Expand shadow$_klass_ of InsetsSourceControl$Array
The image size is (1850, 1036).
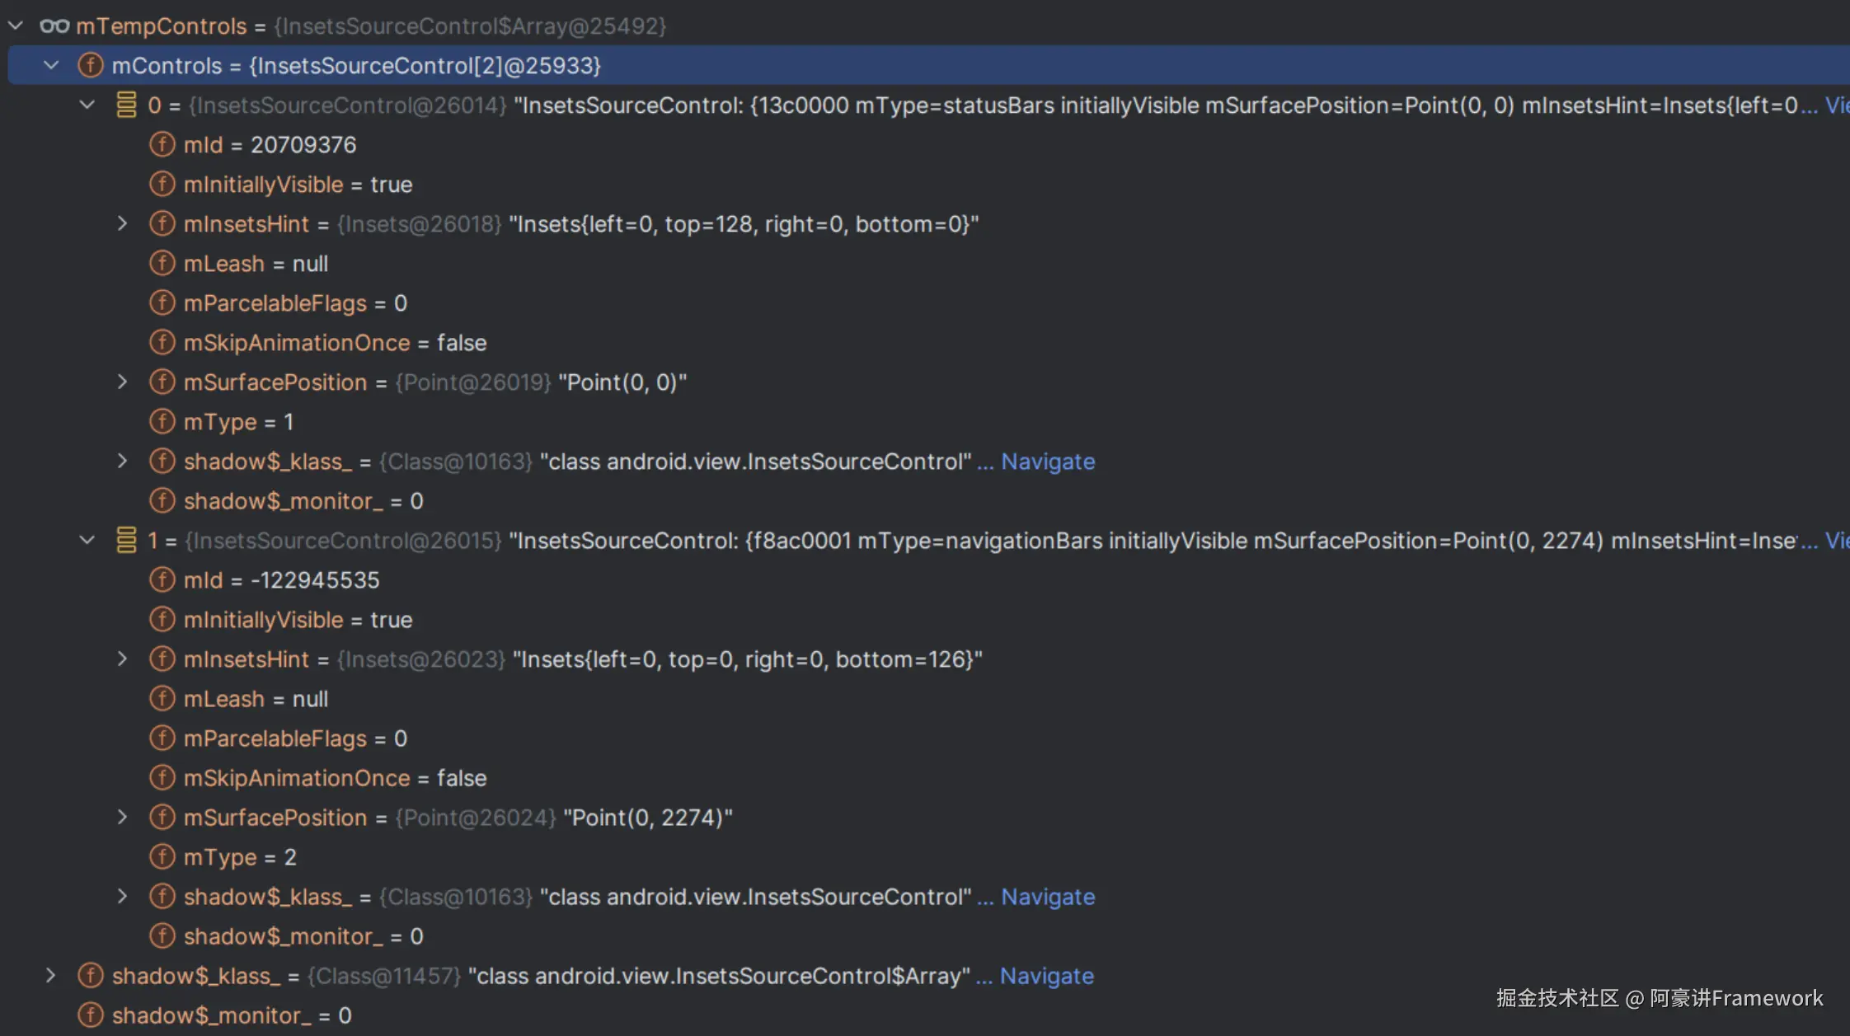(x=51, y=975)
